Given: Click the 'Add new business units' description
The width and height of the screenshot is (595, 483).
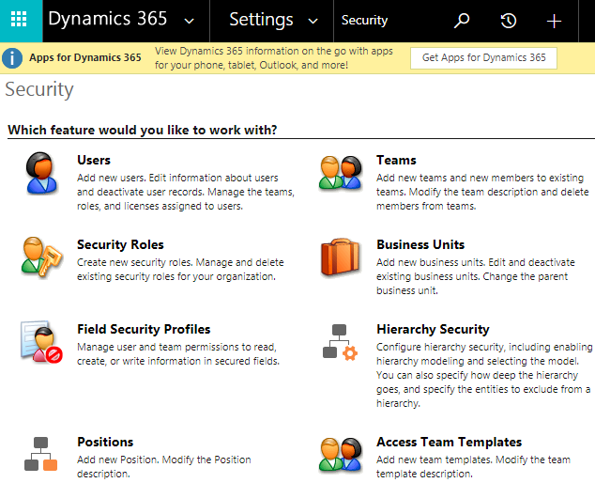Looking at the screenshot, I should point(476,276).
